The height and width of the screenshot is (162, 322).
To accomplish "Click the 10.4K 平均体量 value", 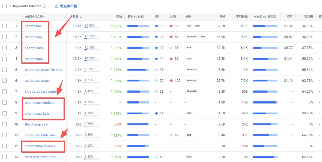I will tap(243, 37).
